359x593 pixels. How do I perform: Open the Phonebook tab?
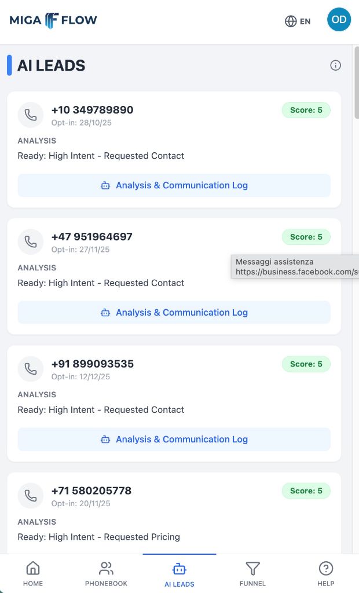point(106,574)
